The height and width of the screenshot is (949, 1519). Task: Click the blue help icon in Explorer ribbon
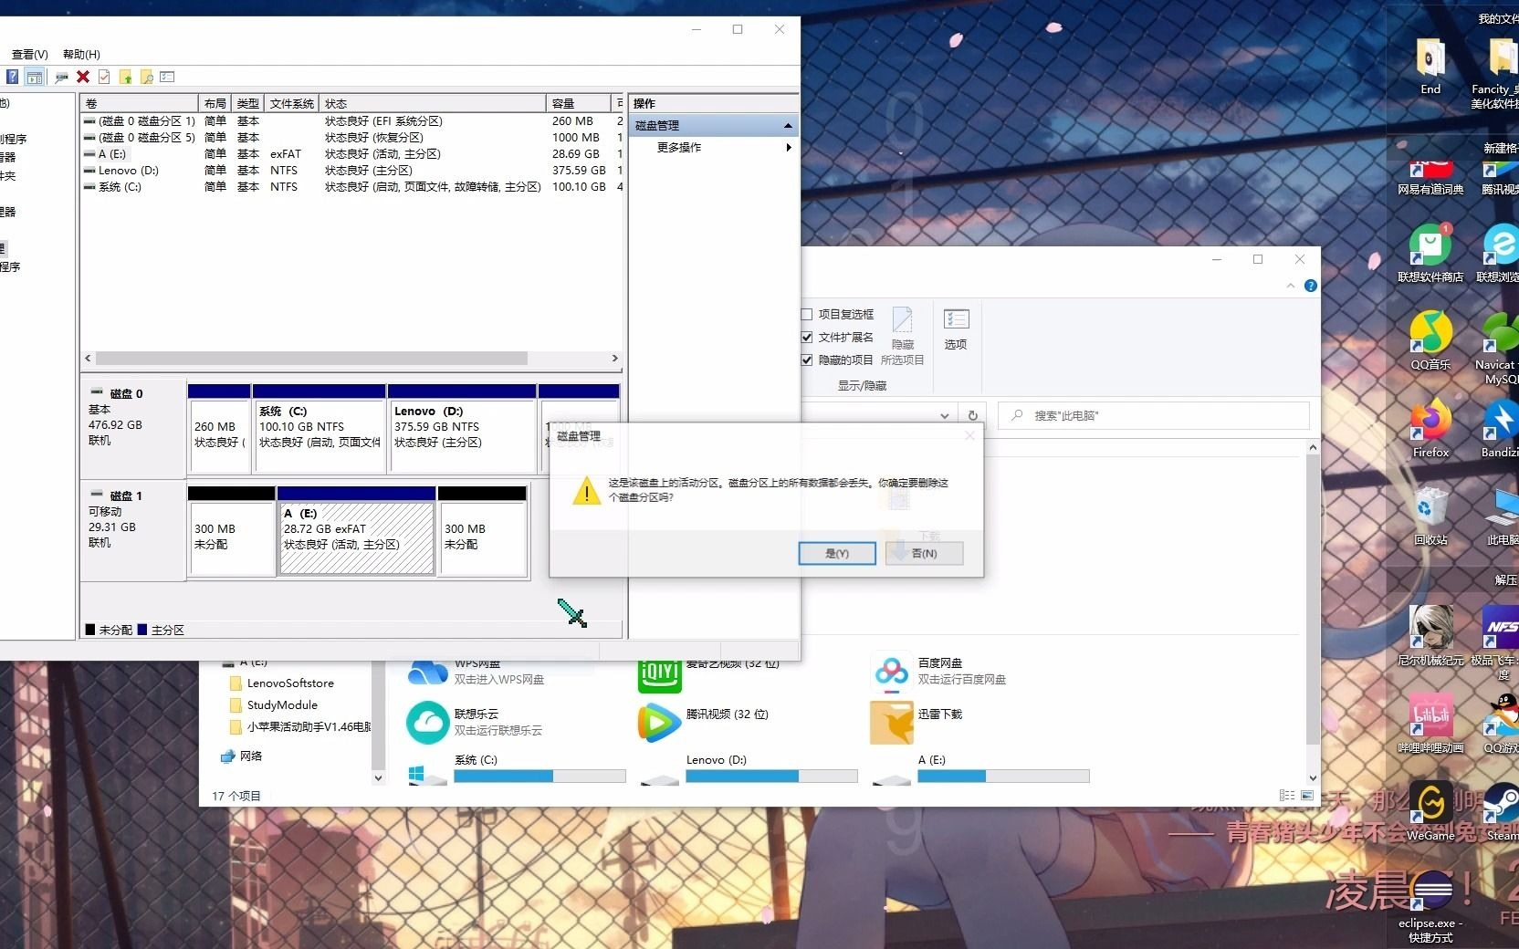(x=1311, y=286)
